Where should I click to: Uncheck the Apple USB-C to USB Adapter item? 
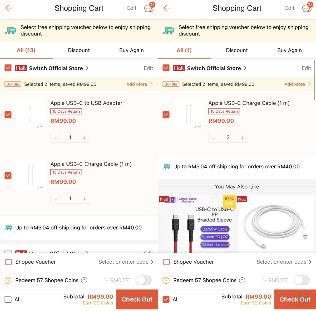point(8,115)
